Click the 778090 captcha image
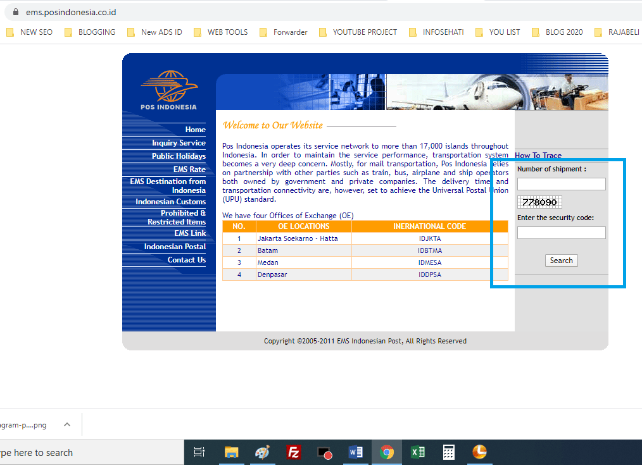This screenshot has height=468, width=642. [x=539, y=202]
